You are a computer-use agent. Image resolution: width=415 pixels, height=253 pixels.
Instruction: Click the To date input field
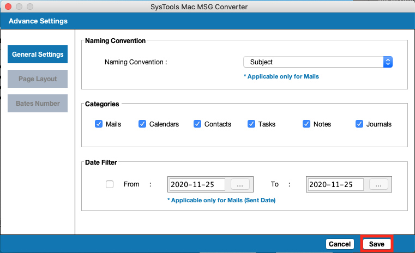pos(336,184)
